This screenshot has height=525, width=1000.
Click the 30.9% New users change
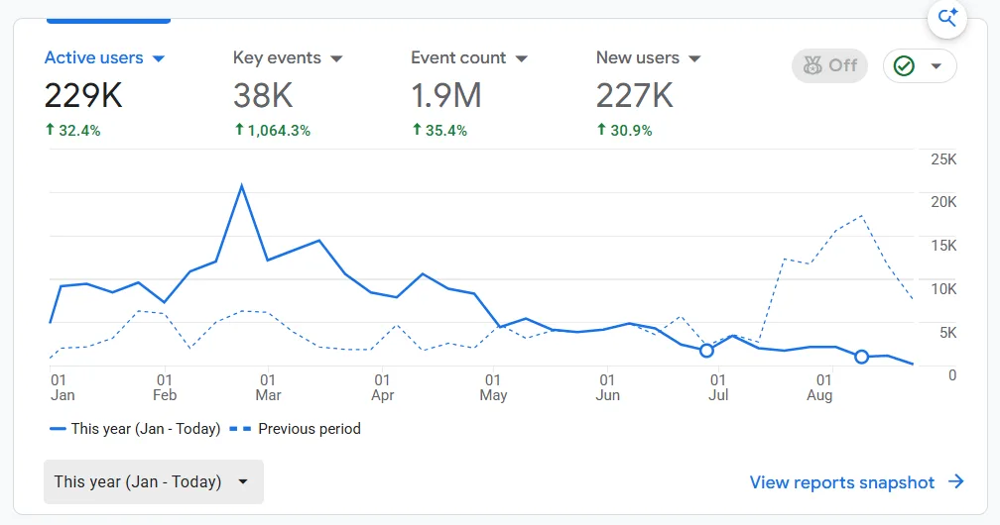[x=624, y=131]
